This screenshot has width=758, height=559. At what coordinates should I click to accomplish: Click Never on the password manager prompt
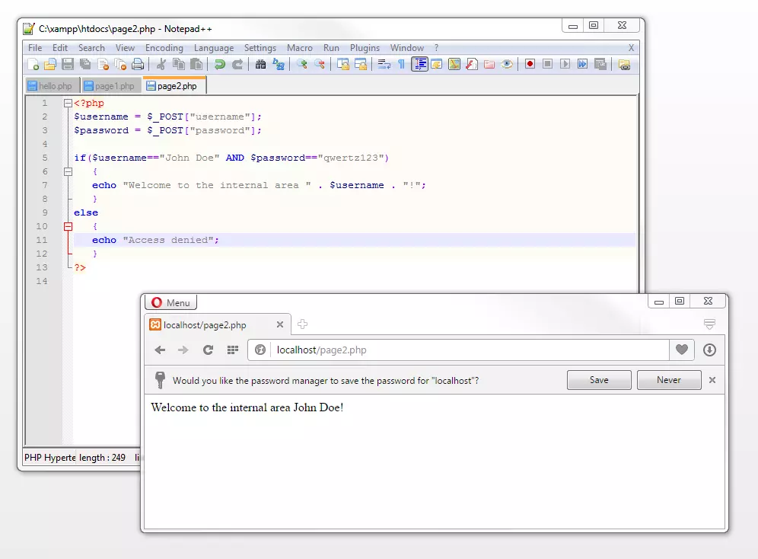pos(668,379)
